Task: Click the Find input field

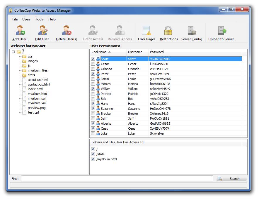Action: coord(117,179)
